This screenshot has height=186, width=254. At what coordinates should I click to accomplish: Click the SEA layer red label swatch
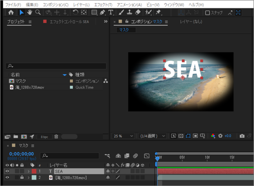[34, 171]
